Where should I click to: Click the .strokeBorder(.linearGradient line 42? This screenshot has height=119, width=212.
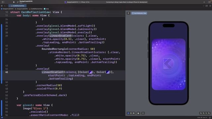click(x=84, y=52)
